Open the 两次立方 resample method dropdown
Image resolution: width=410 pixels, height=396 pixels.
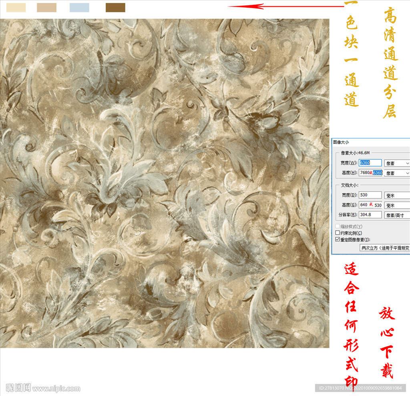click(385, 248)
